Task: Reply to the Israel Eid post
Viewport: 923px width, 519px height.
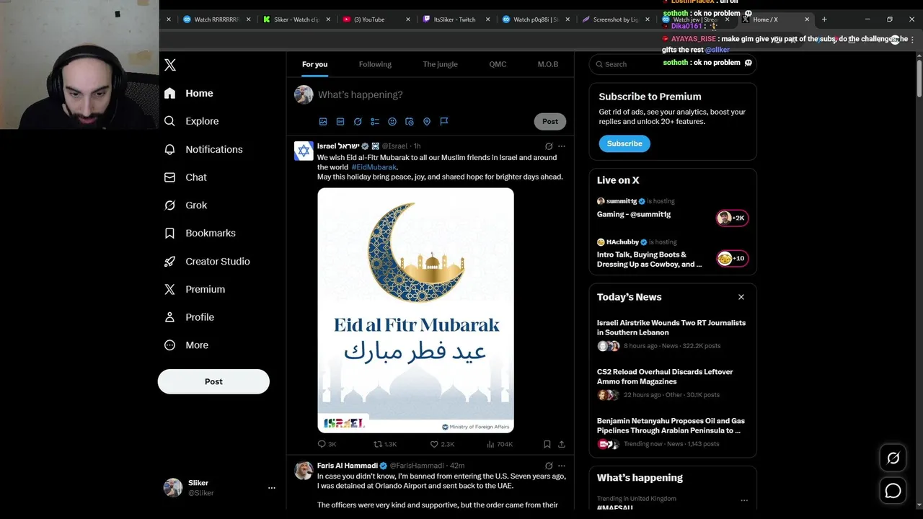Action: point(327,444)
